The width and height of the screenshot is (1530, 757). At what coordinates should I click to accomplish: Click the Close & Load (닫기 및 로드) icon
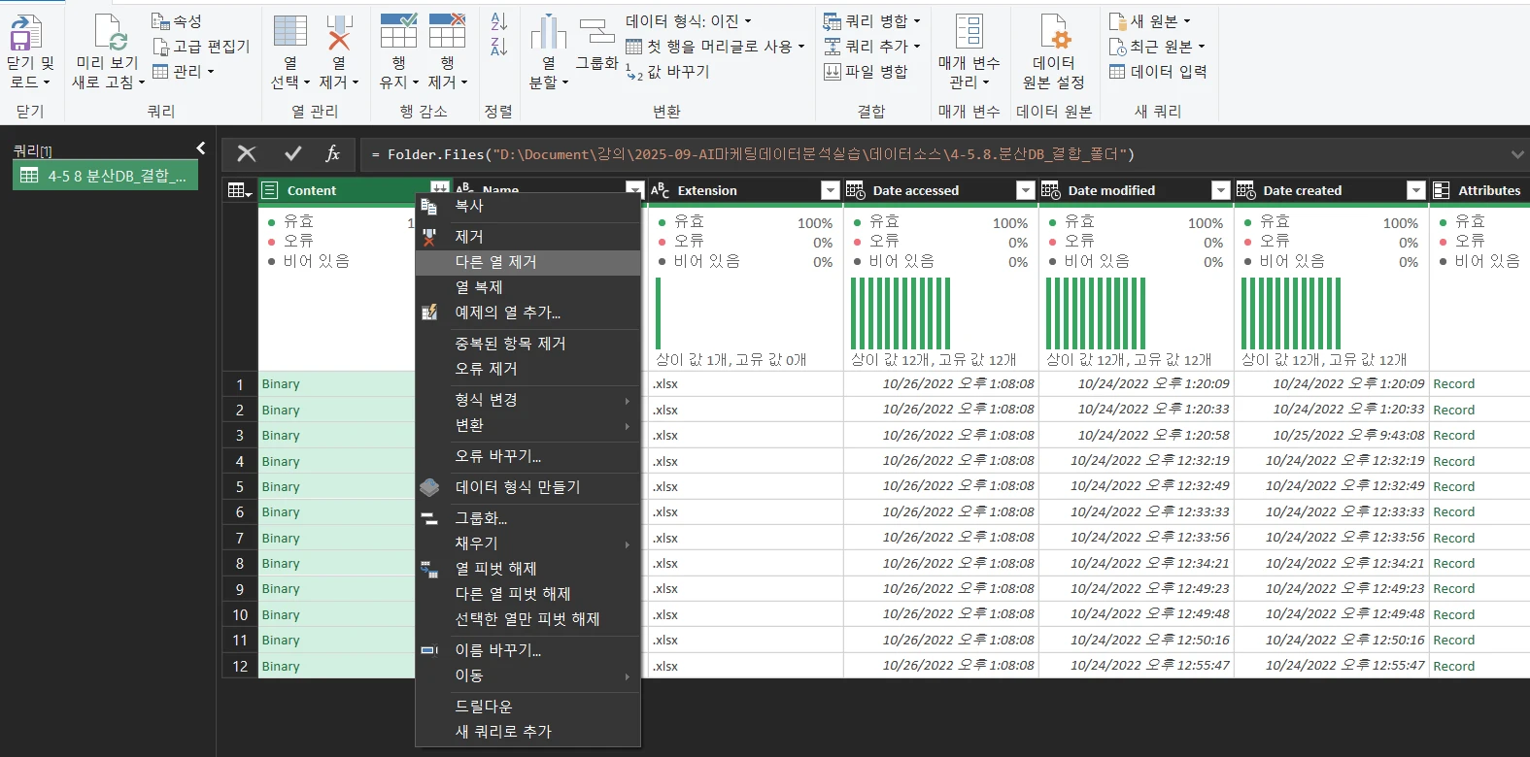(27, 34)
